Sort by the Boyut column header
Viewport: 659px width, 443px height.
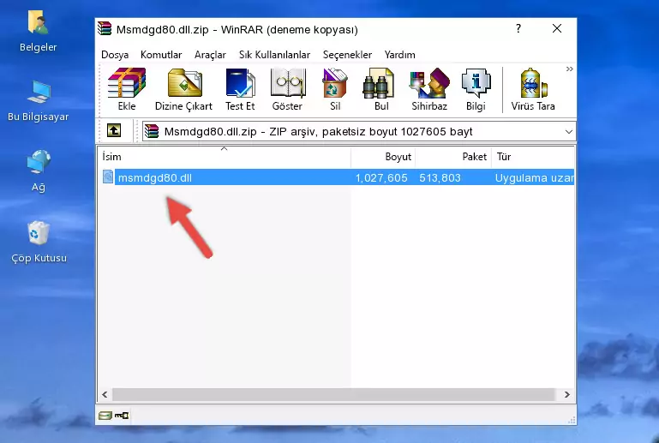click(383, 156)
